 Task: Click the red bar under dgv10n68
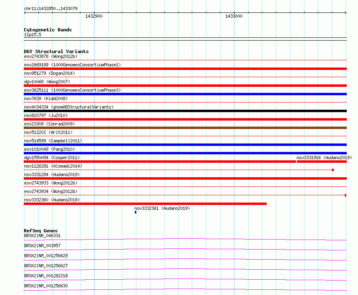click(x=185, y=86)
